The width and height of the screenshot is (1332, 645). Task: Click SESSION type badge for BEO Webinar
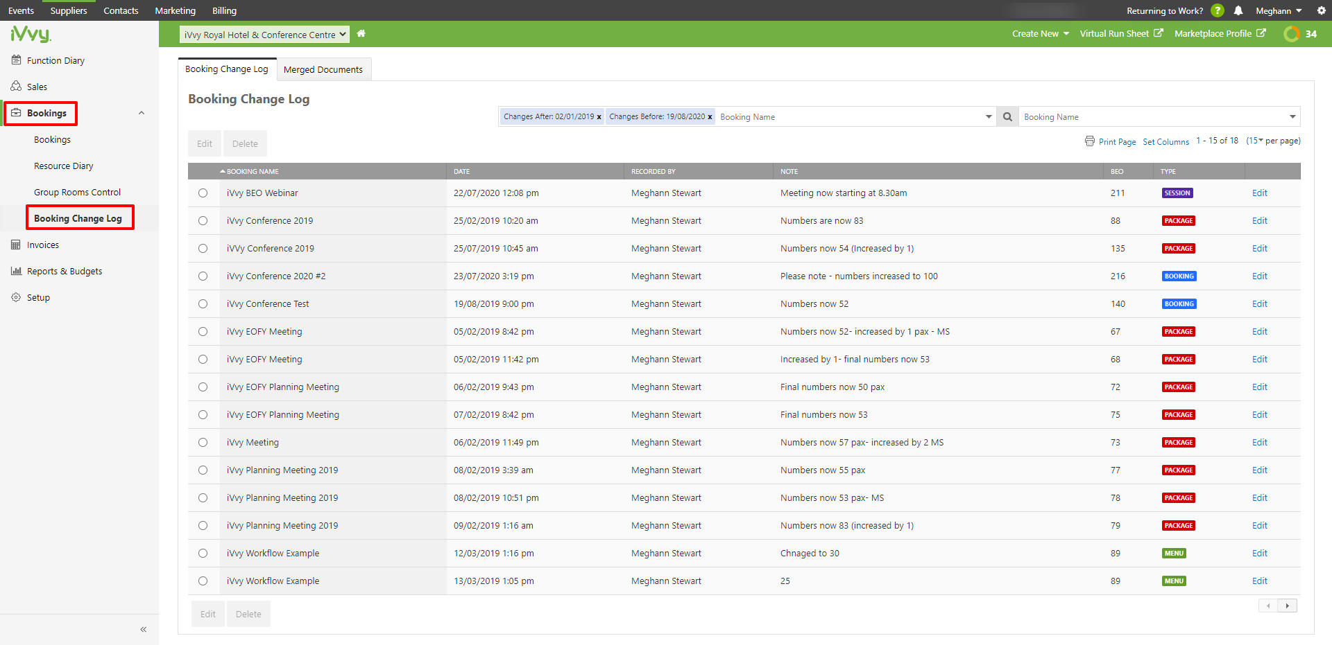tap(1177, 193)
